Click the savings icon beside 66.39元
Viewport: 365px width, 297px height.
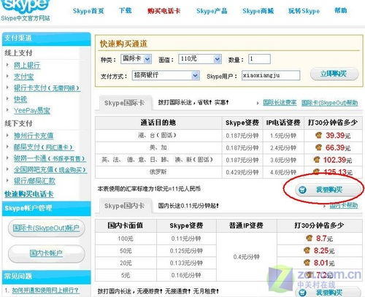click(x=318, y=147)
